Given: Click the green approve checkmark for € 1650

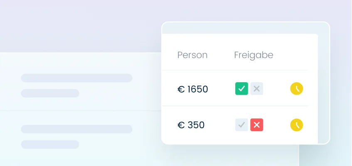Looking at the screenshot, I should click(241, 88).
